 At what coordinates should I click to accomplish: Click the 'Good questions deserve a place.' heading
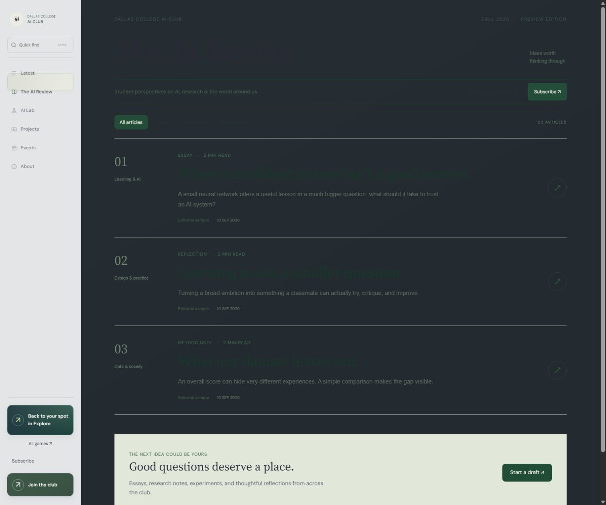tap(211, 467)
